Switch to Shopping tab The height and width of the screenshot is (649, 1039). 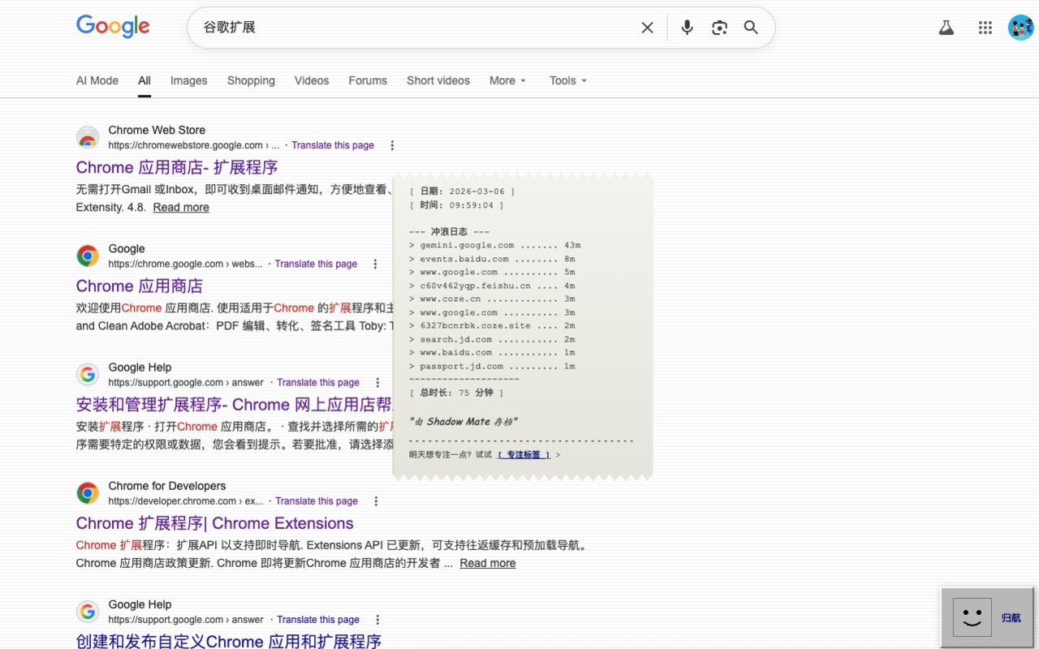(251, 80)
